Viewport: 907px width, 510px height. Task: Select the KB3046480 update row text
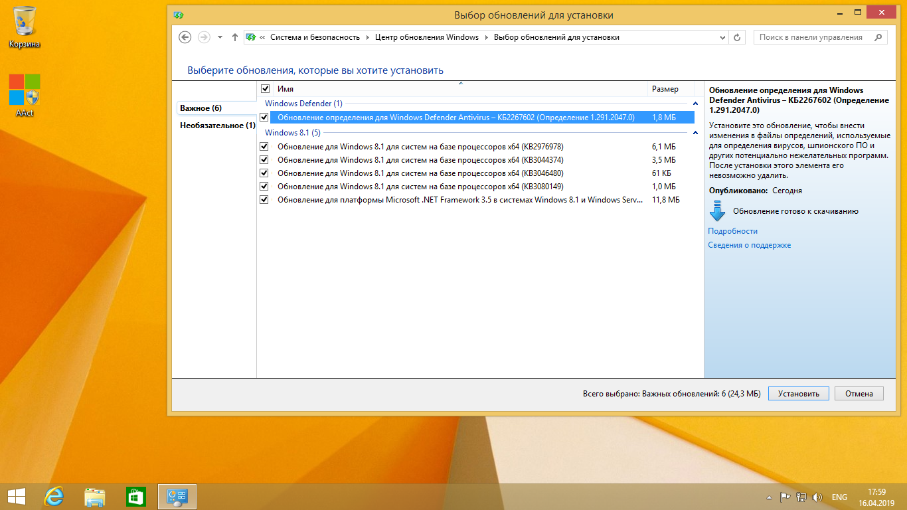[x=420, y=173]
